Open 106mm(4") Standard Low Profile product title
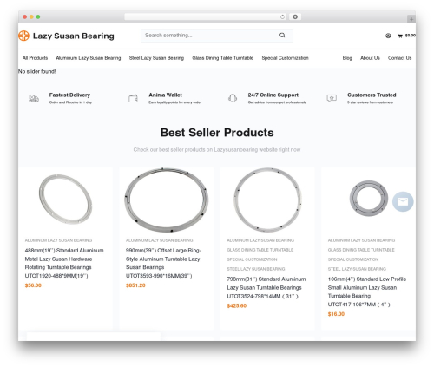 pyautogui.click(x=367, y=292)
